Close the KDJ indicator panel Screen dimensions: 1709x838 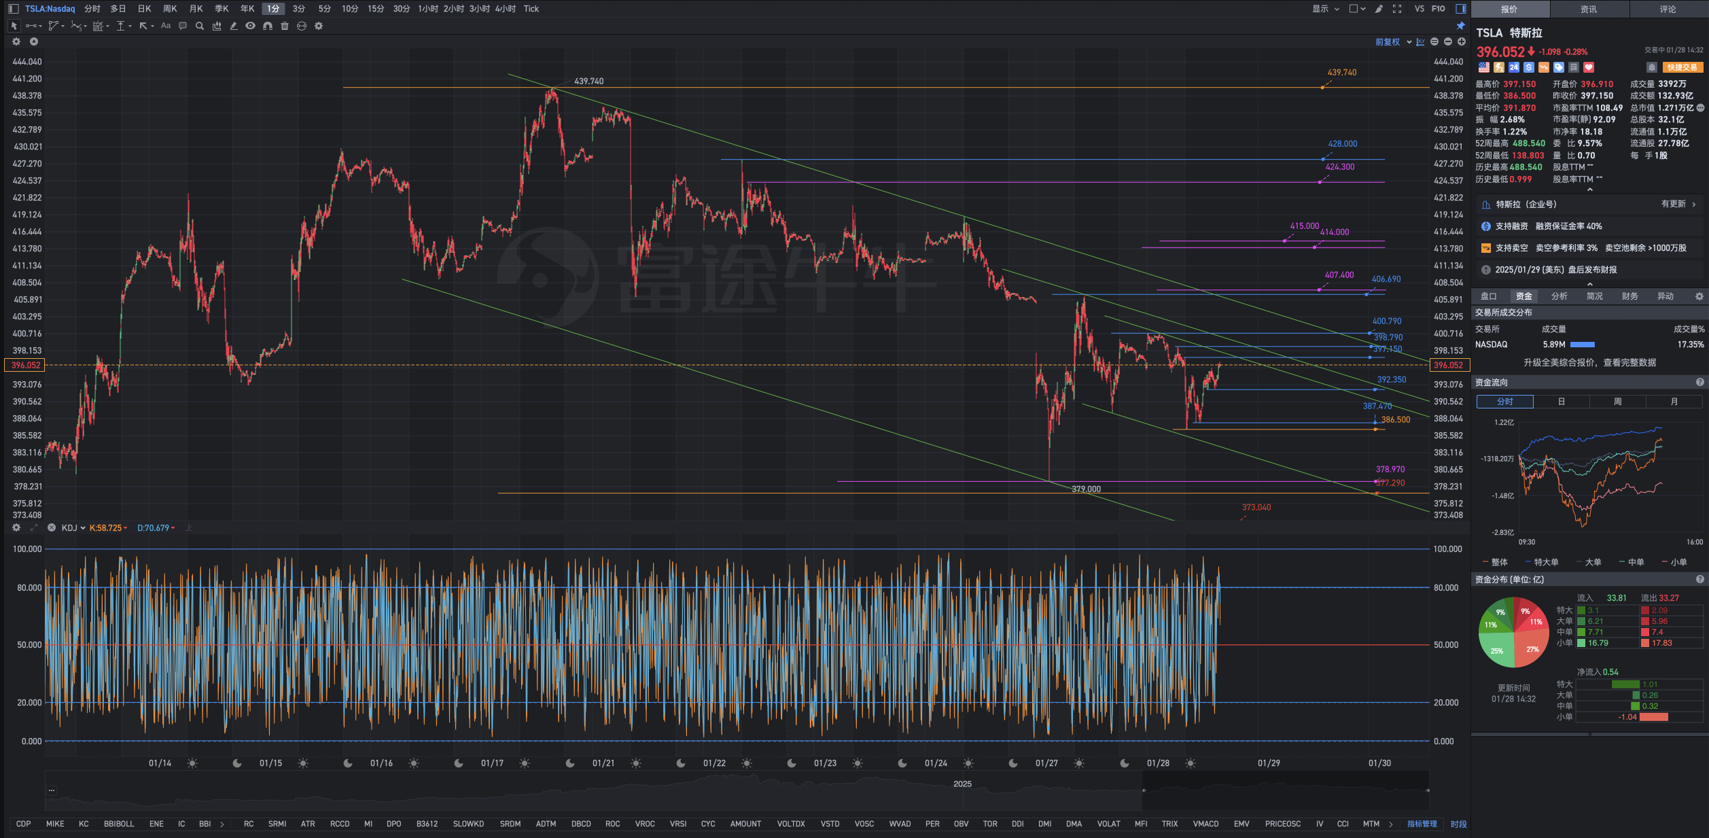point(51,527)
